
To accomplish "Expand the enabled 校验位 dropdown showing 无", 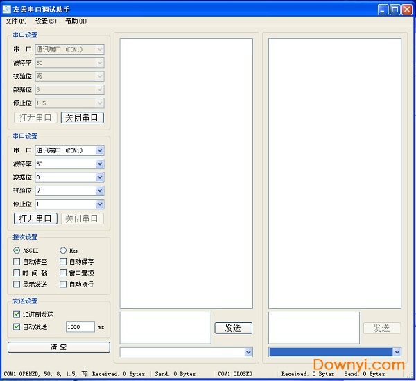I will click(x=100, y=190).
